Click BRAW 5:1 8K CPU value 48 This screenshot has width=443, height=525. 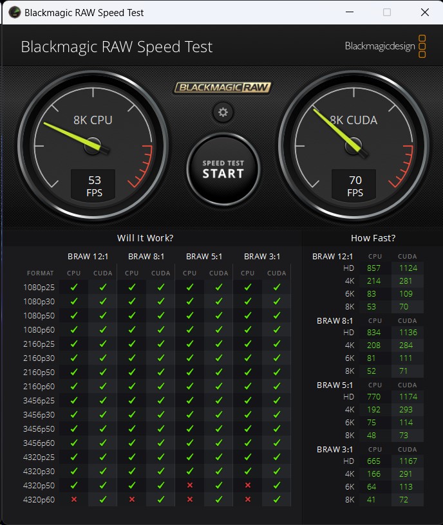click(x=372, y=436)
